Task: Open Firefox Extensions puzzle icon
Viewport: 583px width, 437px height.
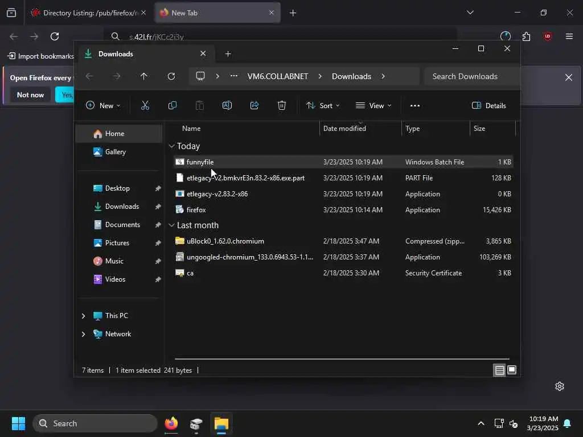Action: click(x=527, y=36)
